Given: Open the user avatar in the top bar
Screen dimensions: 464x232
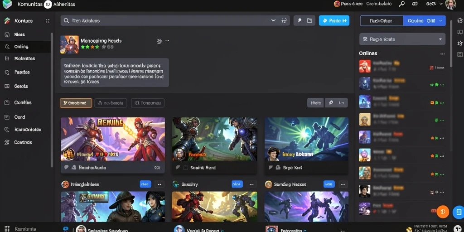Looking at the screenshot, I should (450, 5).
